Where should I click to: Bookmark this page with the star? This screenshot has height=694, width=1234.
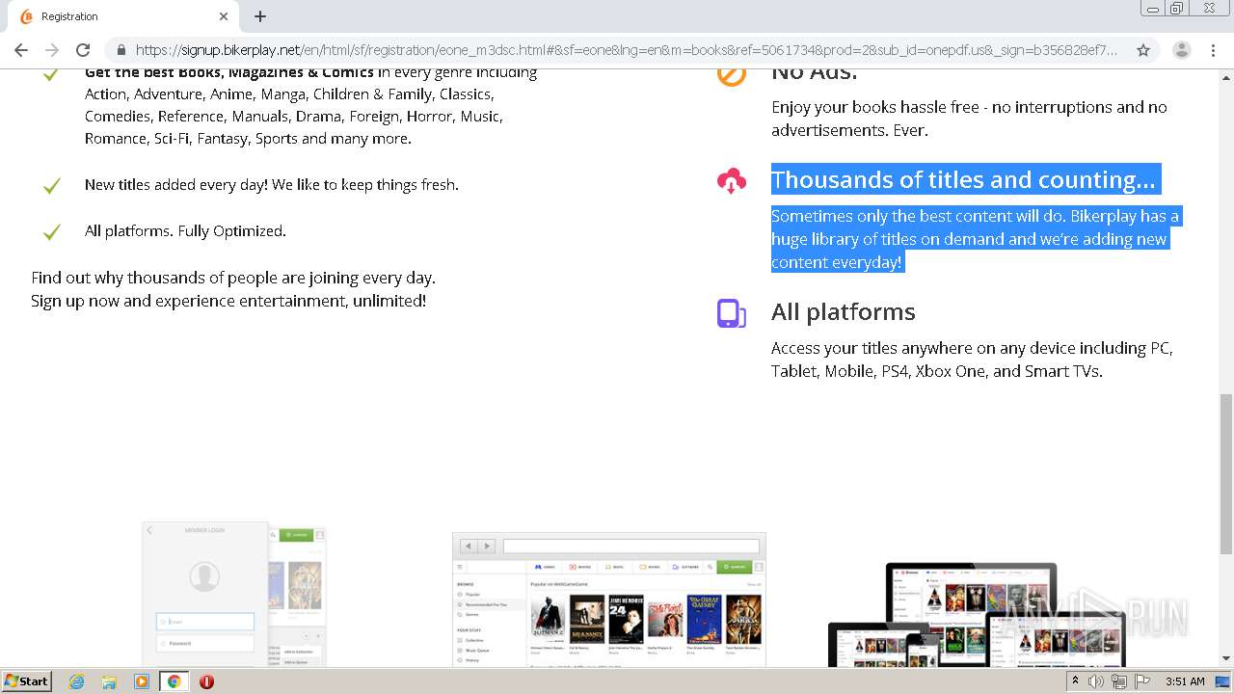(x=1143, y=50)
